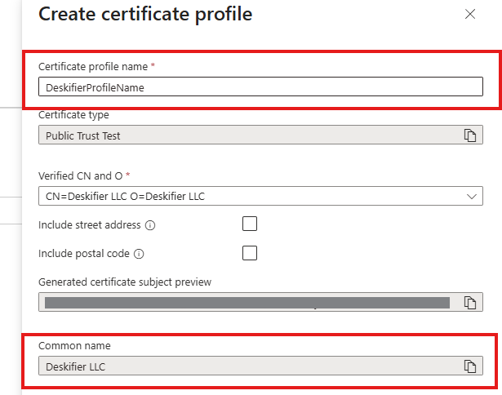
Task: Click the "Include postal code" label
Action: pyautogui.click(x=84, y=254)
